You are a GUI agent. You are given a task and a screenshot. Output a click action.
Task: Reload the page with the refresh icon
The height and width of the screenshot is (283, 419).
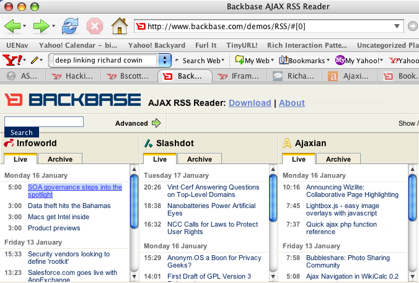(x=70, y=27)
